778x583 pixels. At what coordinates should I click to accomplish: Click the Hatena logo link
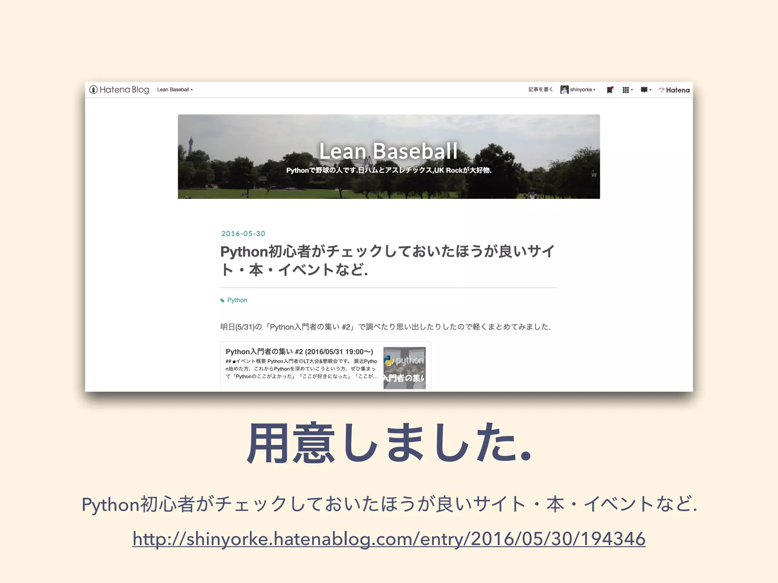[x=674, y=90]
